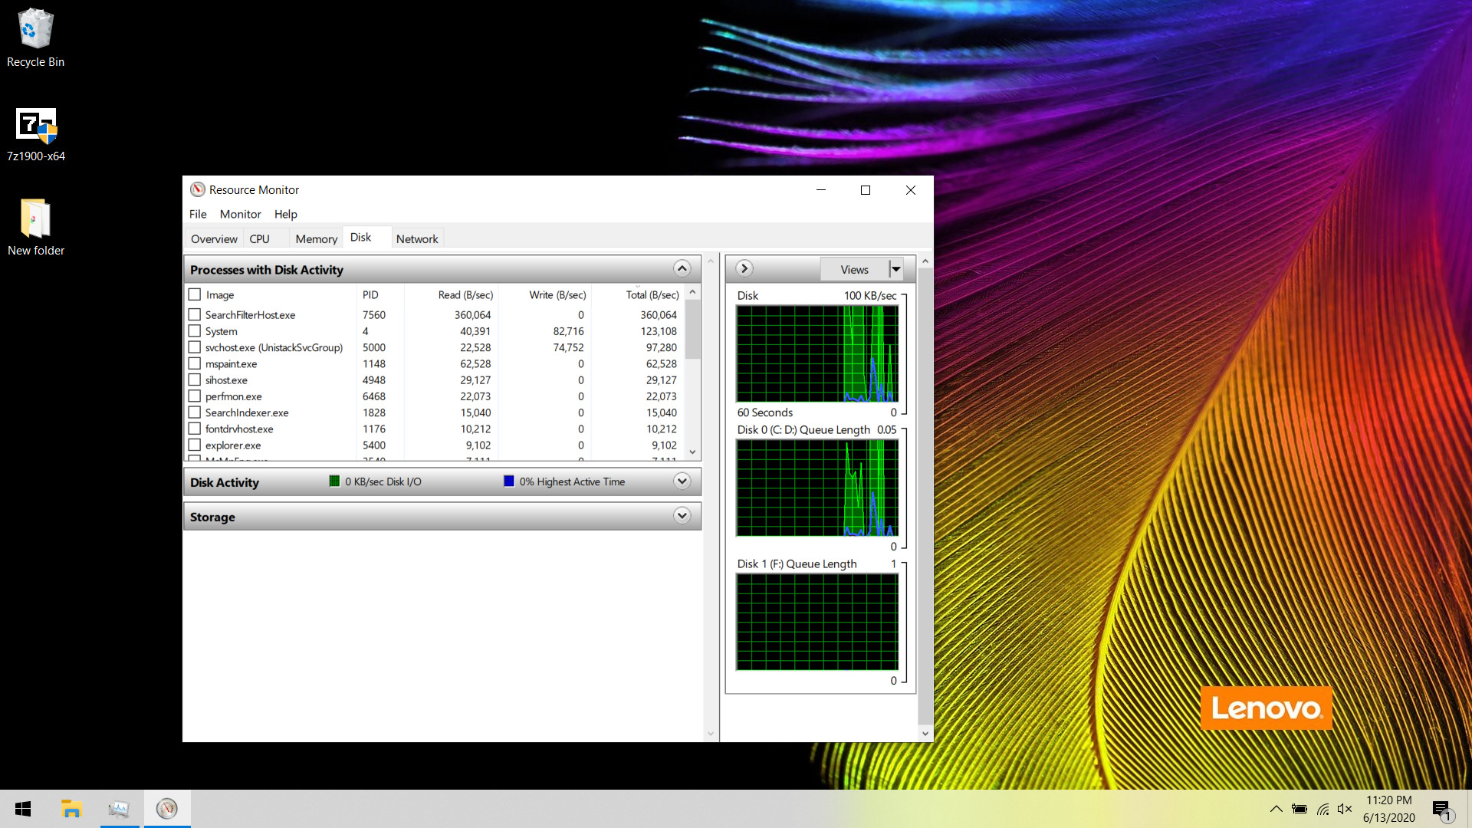
Task: Open the File menu
Action: pos(198,214)
